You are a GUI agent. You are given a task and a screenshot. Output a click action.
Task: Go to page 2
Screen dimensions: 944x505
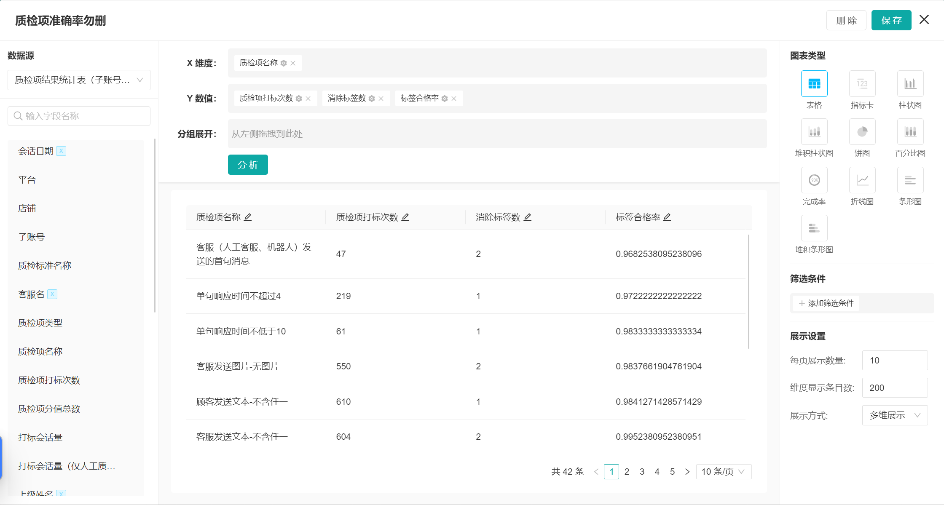point(627,472)
